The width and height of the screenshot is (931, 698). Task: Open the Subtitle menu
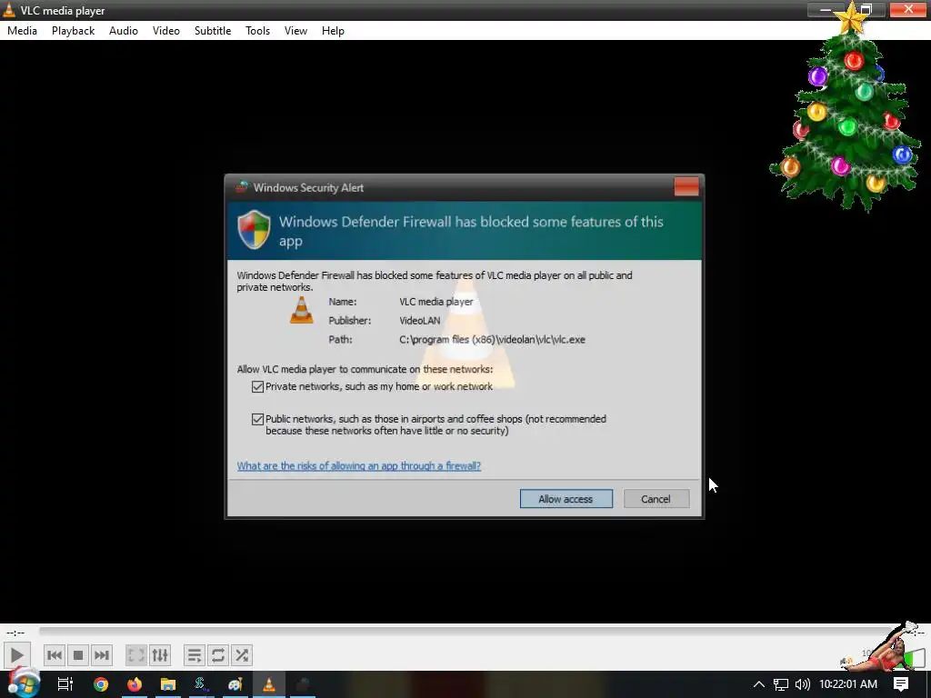point(213,31)
